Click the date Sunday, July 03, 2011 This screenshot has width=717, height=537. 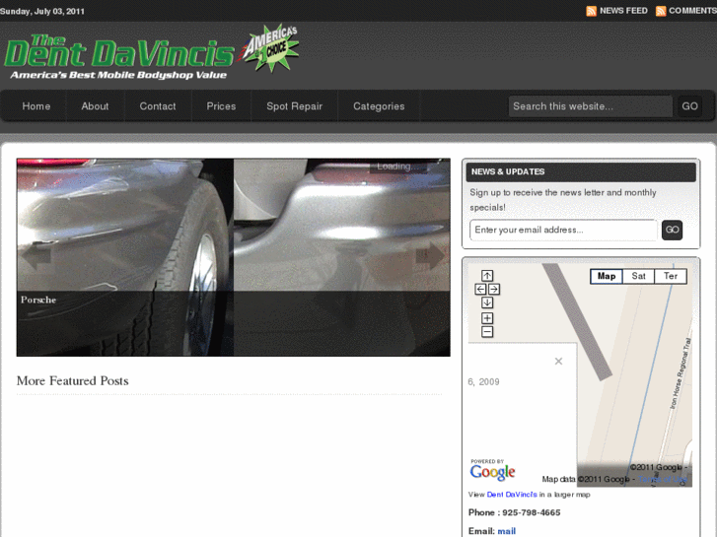[x=42, y=12]
